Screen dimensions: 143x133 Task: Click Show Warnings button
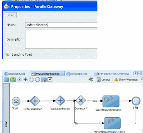(x=126, y=80)
